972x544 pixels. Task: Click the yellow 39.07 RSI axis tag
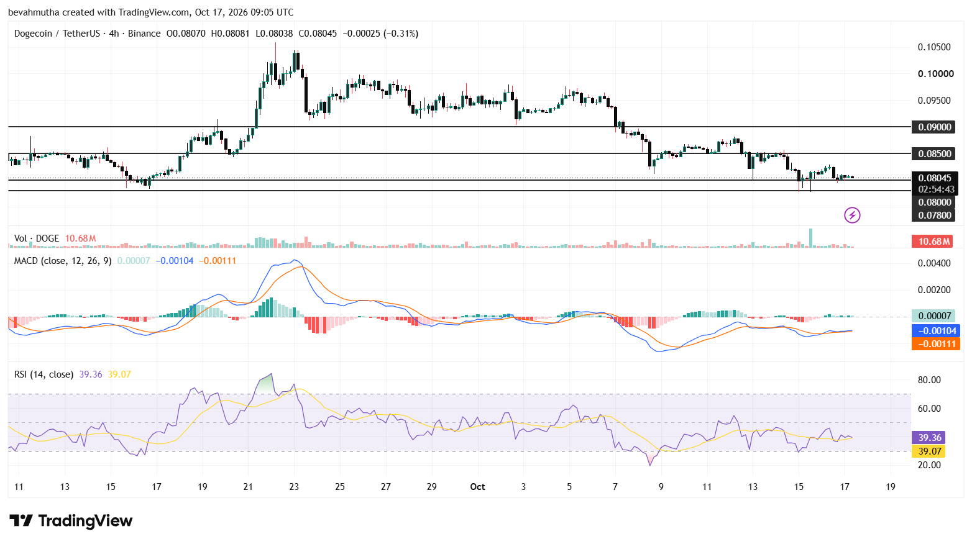click(x=930, y=451)
